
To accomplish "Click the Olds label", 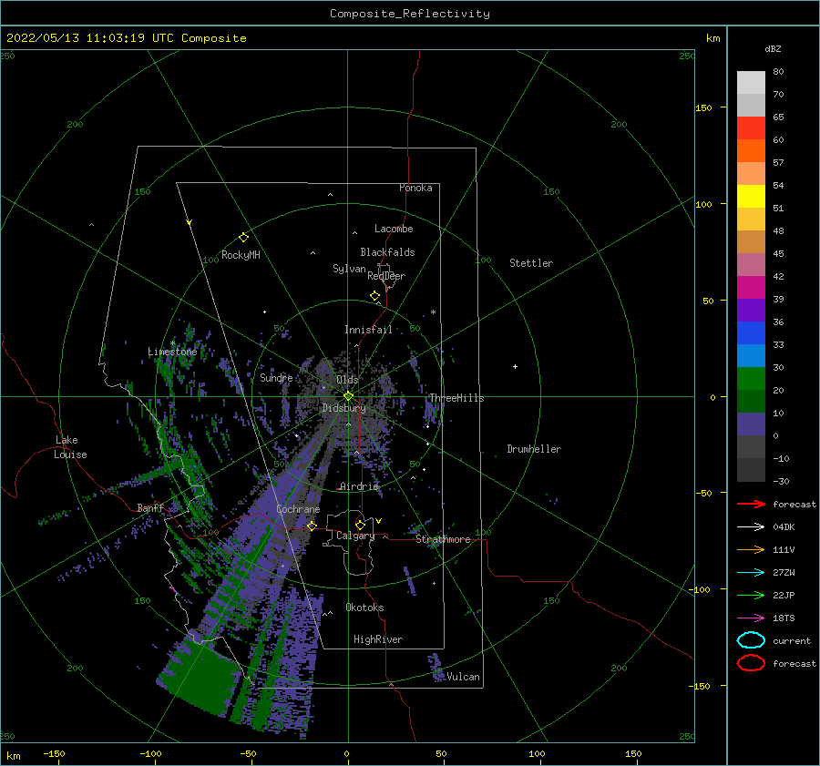I will (x=347, y=379).
